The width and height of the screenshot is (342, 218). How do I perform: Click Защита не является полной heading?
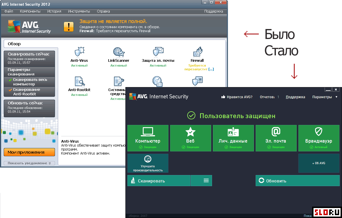coord(113,21)
